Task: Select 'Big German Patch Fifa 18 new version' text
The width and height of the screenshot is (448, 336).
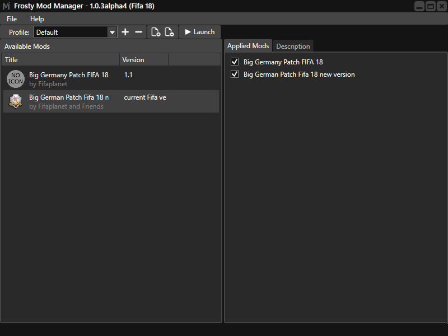Action: [299, 74]
